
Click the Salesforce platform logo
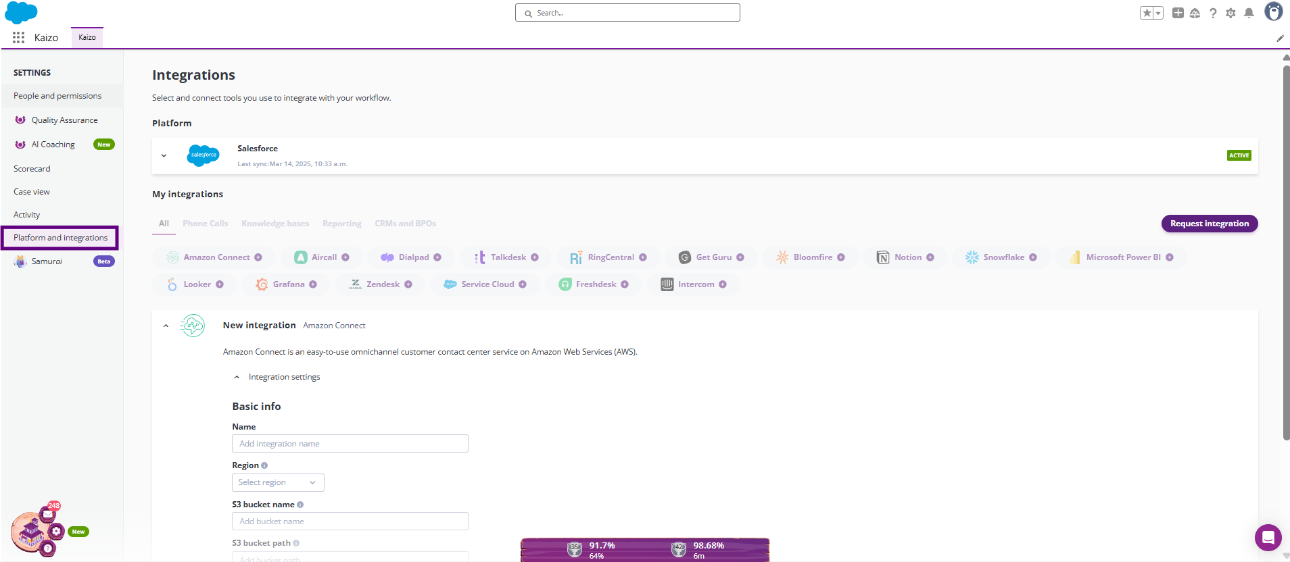tap(204, 155)
